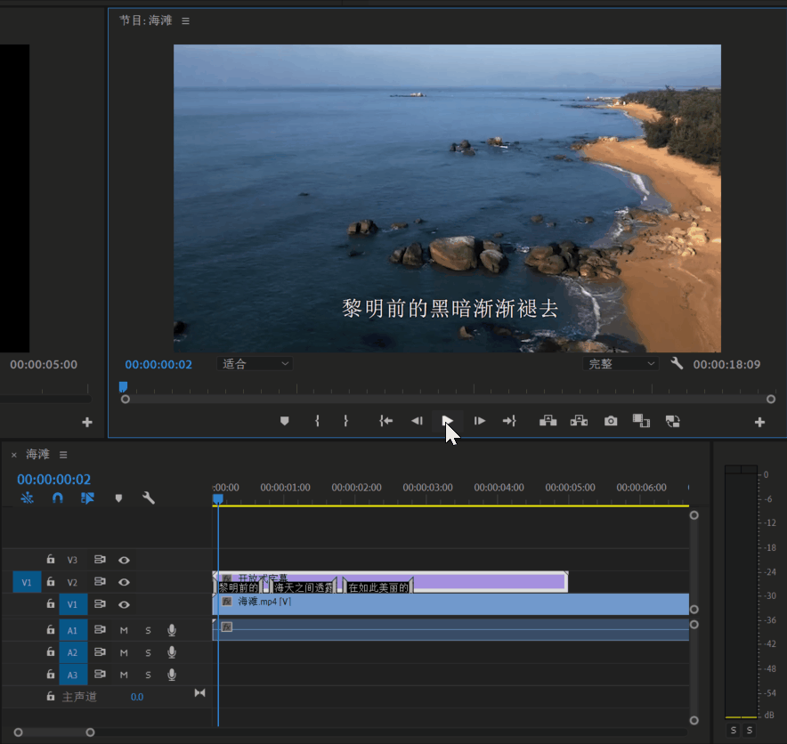Open the 完整 playback resolution dropdown
Screen dimensions: 787x744
[621, 364]
